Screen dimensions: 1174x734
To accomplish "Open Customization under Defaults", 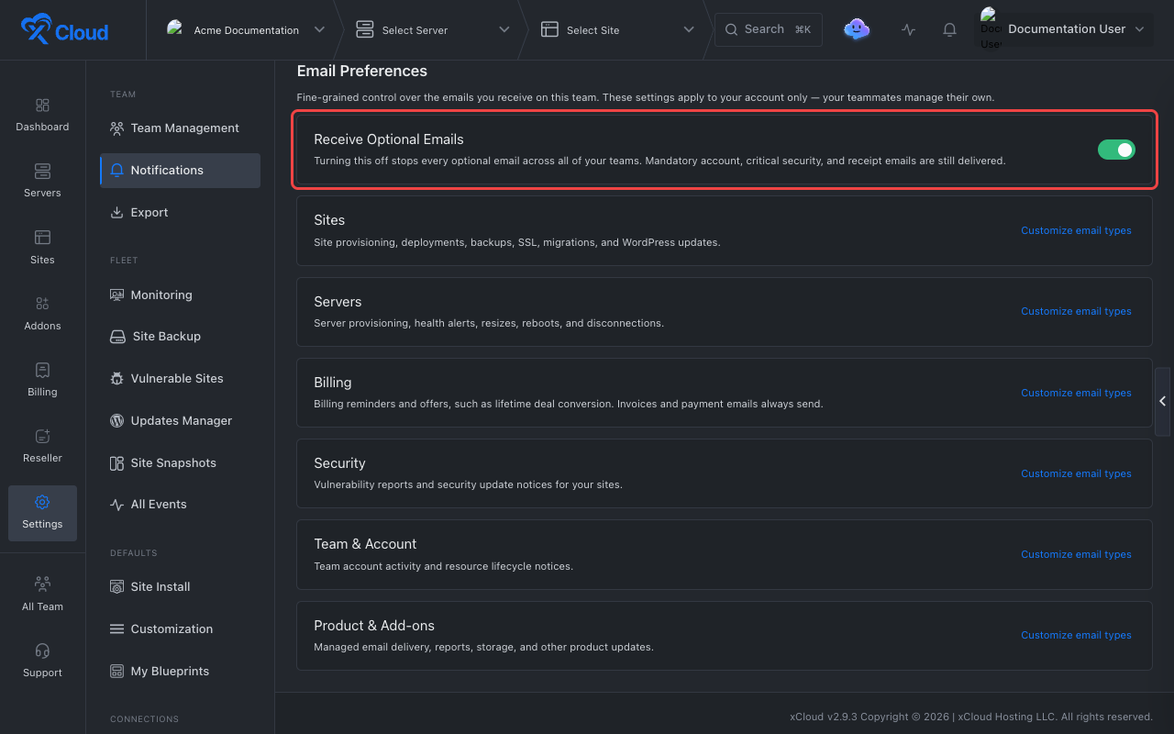I will pos(180,629).
